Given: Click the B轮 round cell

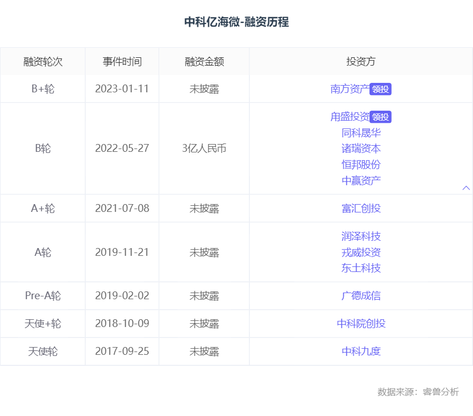Looking at the screenshot, I should coord(43,148).
